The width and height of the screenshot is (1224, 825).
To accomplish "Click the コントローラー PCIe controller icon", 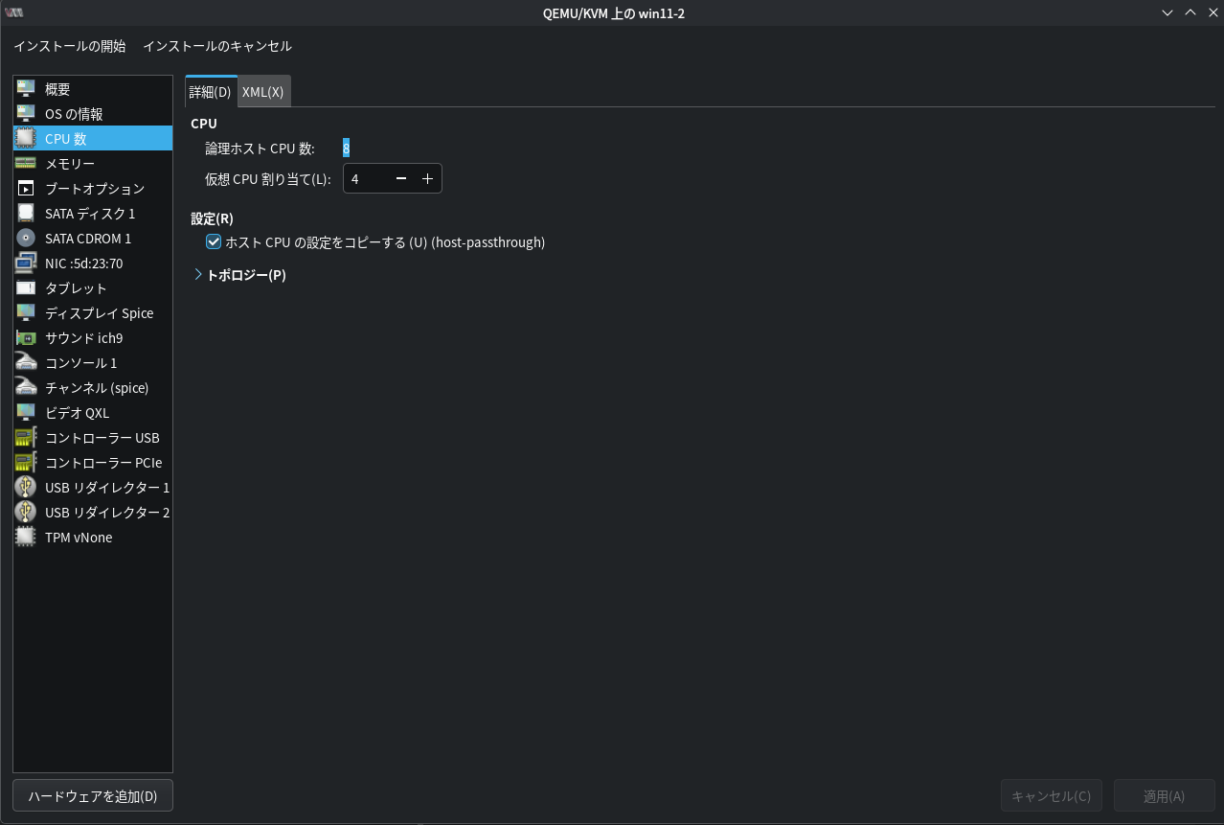I will click(x=26, y=463).
